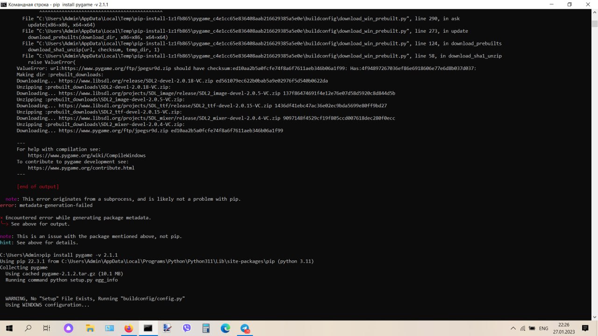Click the 'Using pip 22.3.1 from' line

tap(157, 261)
